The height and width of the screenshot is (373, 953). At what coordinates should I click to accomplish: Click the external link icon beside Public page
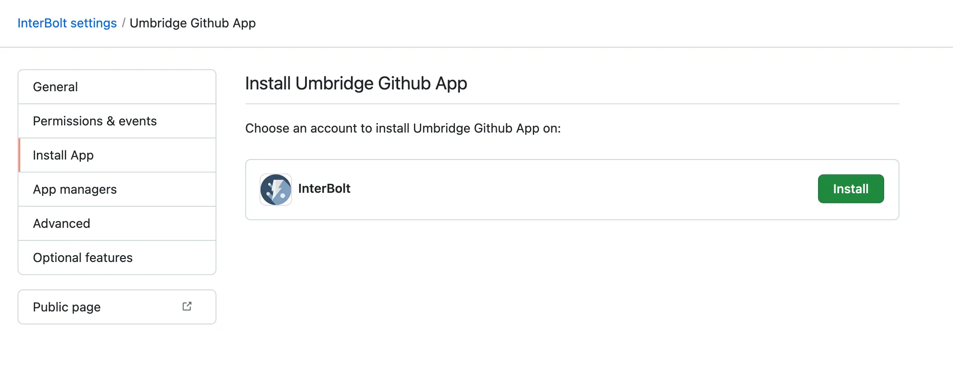click(187, 306)
